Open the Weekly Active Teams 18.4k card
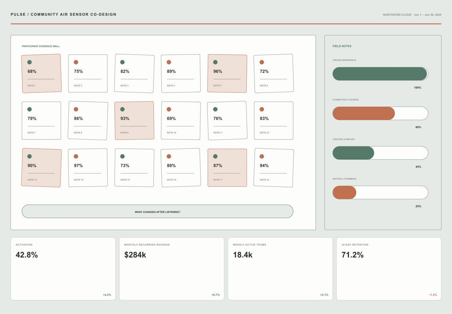Image resolution: width=452 pixels, height=314 pixels. pyautogui.click(x=280, y=269)
